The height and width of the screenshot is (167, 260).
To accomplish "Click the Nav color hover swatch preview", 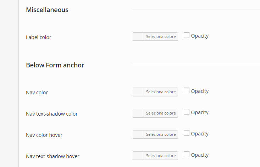I will 138,134.
